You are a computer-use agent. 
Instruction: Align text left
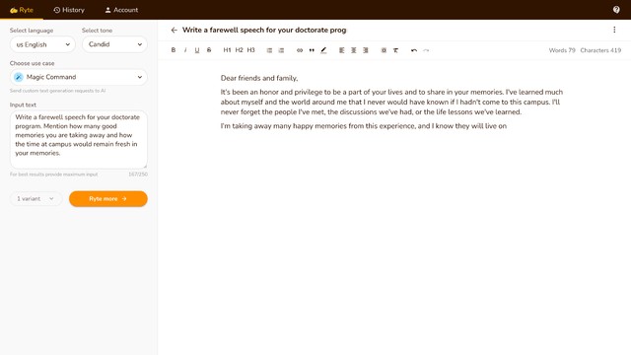click(x=342, y=50)
